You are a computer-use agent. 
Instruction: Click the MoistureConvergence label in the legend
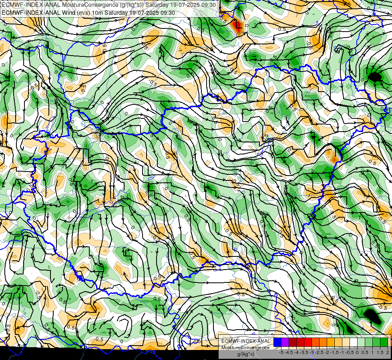coord(245,348)
